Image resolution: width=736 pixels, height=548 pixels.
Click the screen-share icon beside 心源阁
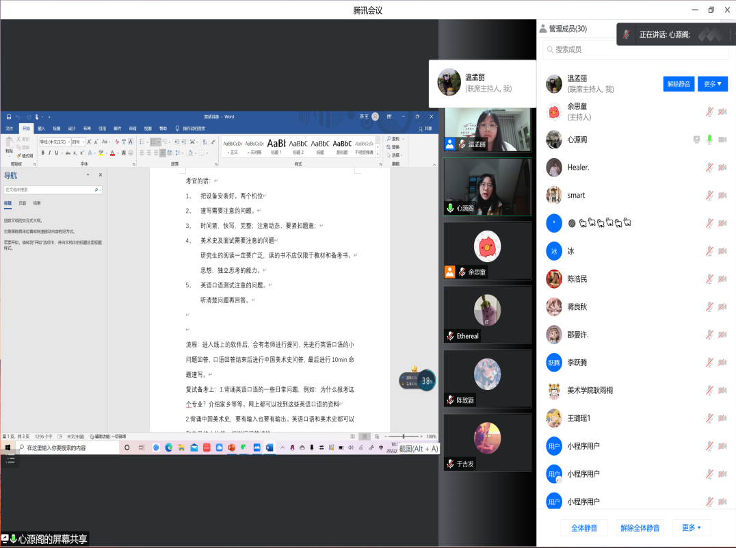pos(696,140)
